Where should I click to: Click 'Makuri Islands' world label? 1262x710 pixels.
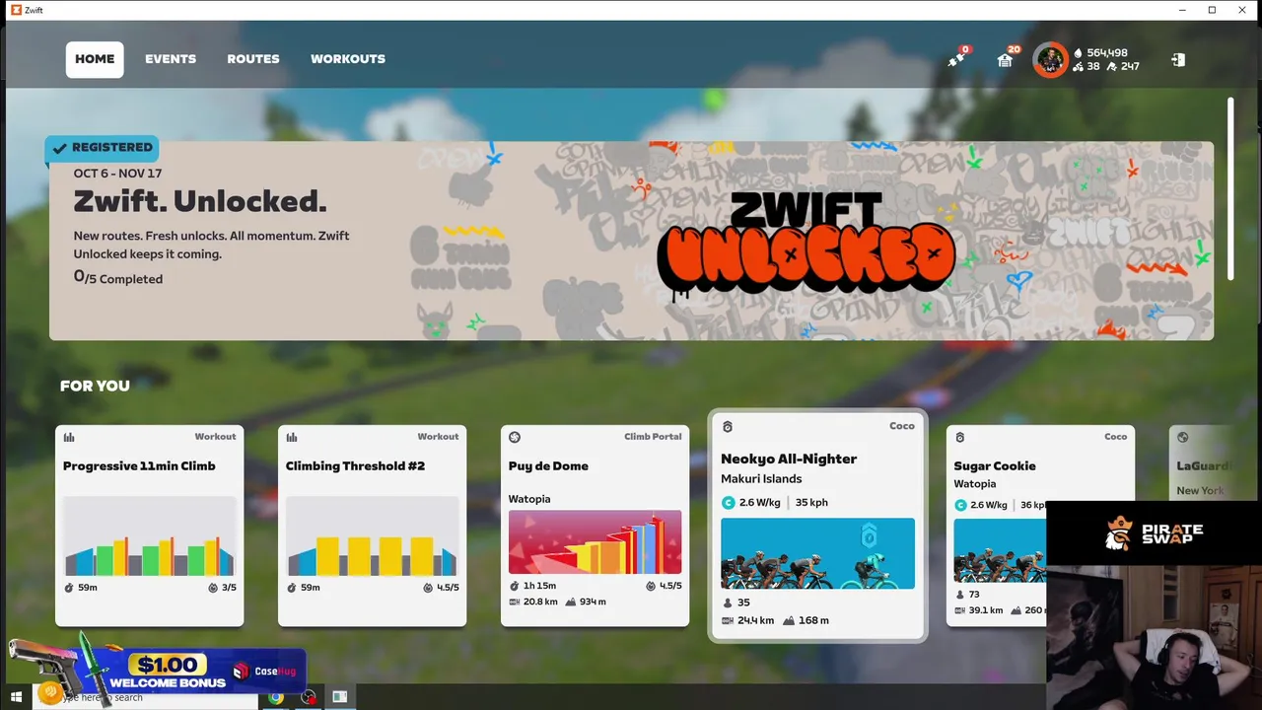pos(761,479)
